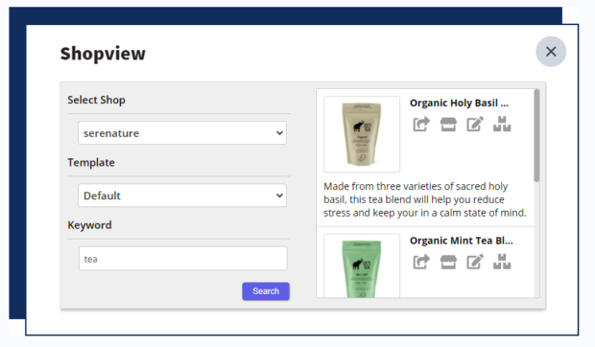Click the share icon for Organic Mint Tea
Viewport: 595px width, 347px height.
click(421, 262)
